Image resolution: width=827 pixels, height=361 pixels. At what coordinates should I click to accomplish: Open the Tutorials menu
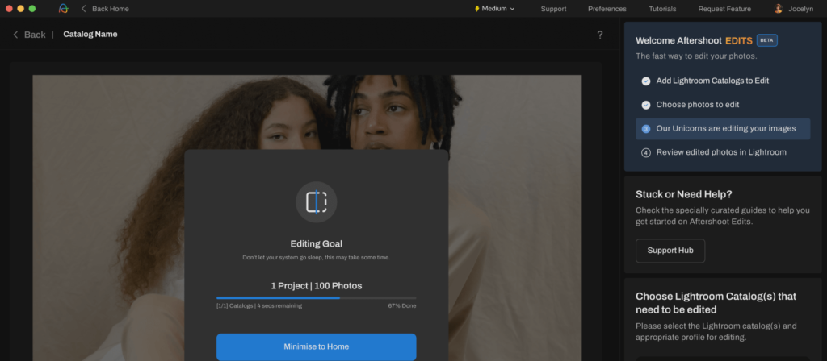point(662,8)
